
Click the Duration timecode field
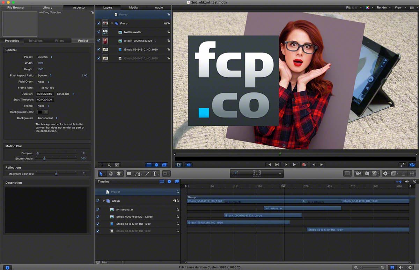coord(45,94)
